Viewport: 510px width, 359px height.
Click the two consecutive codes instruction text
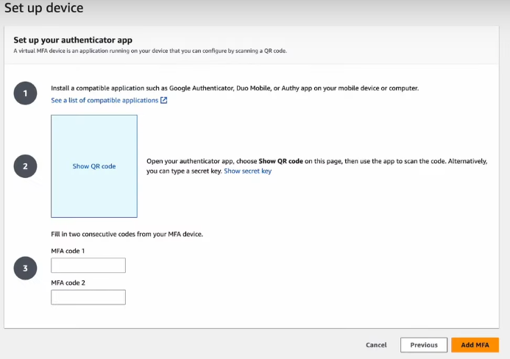127,234
